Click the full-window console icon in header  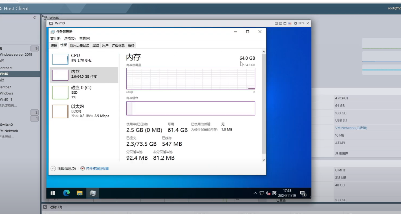[285, 23]
